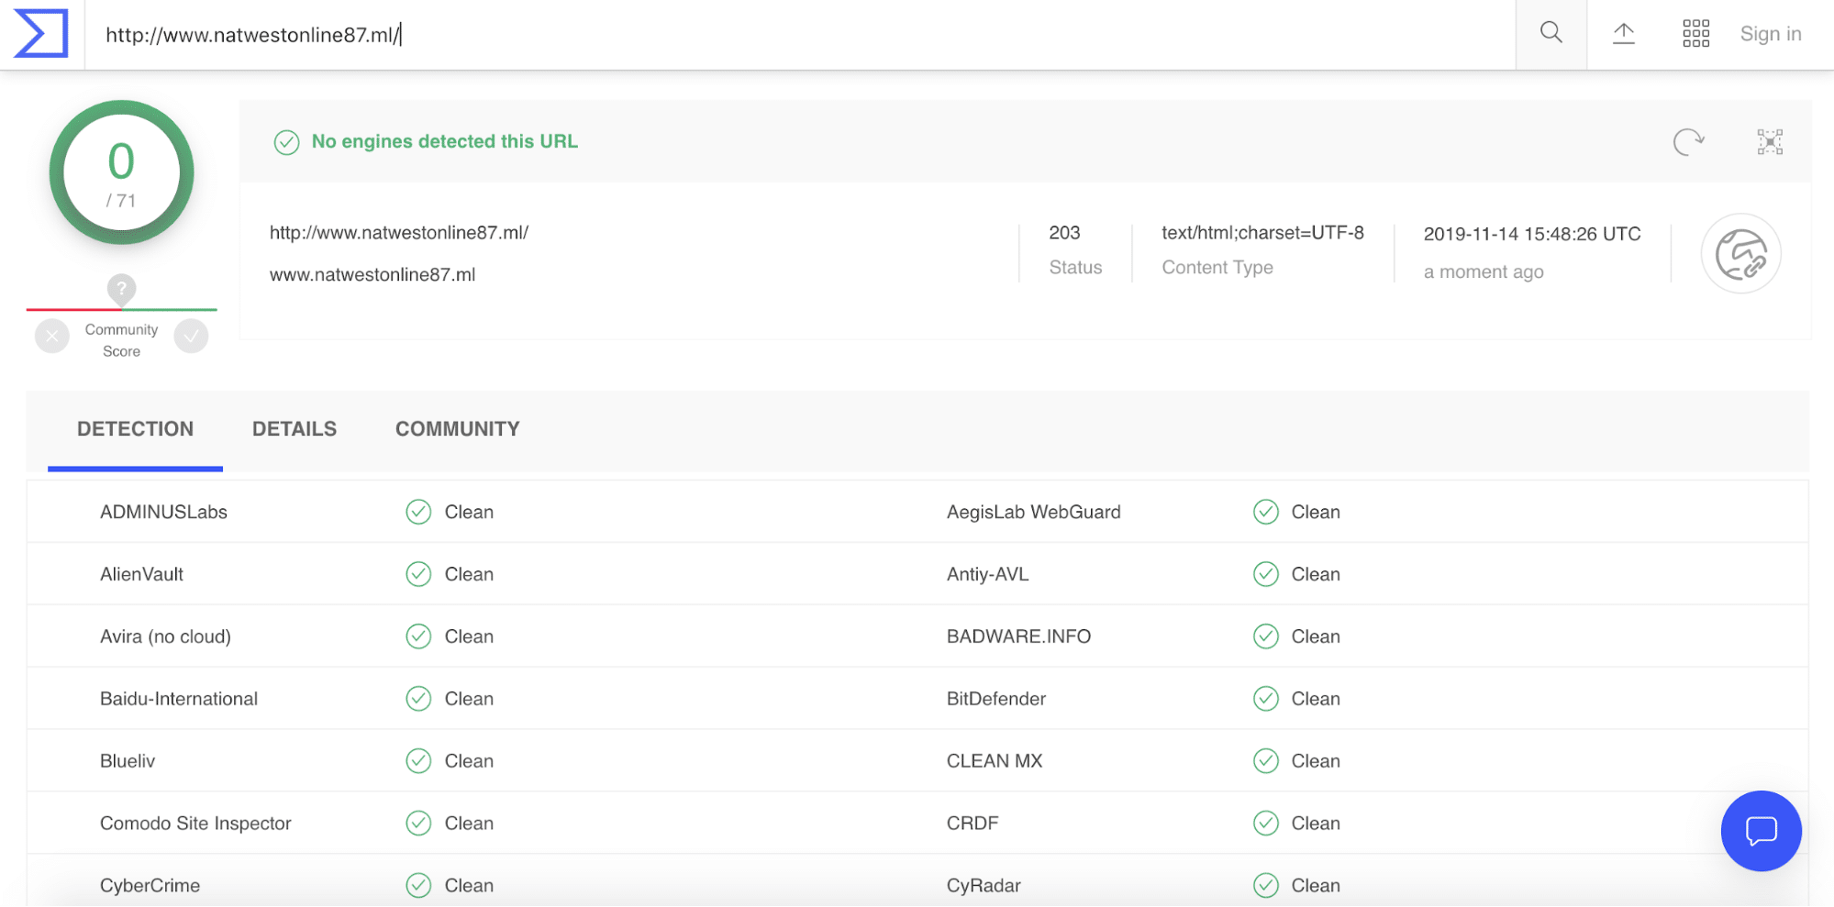Click the clean check icon for Avira
Image resolution: width=1834 pixels, height=907 pixels.
click(418, 636)
